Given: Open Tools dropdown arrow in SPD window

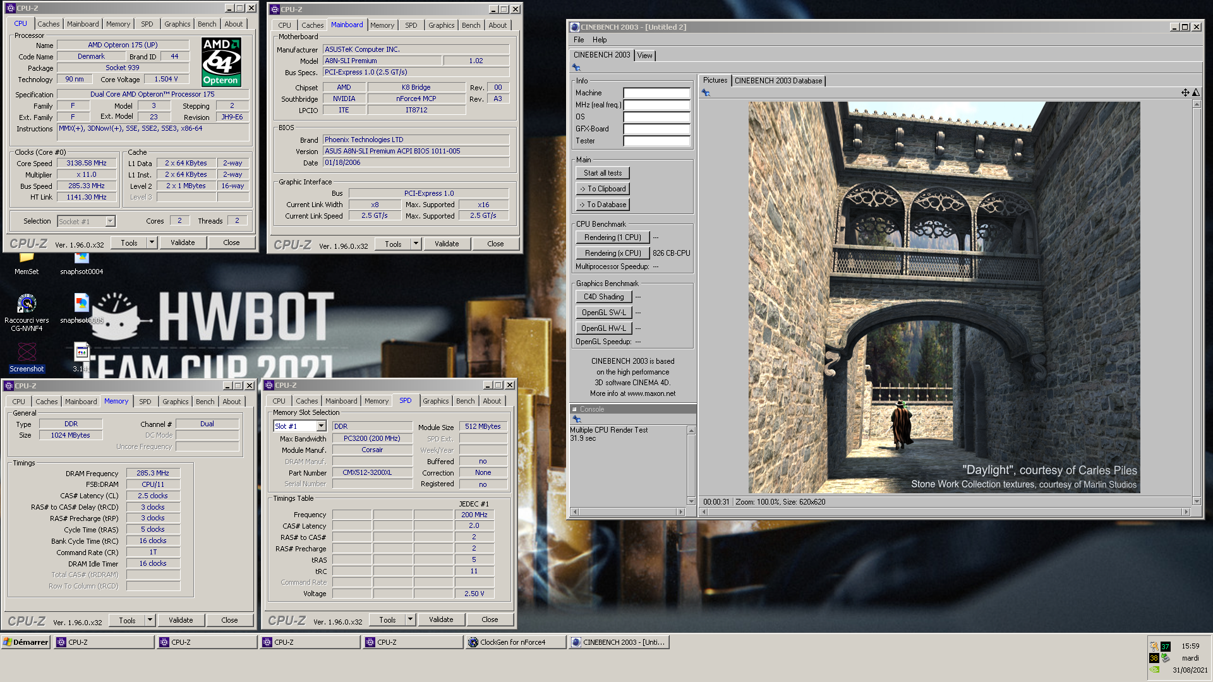Looking at the screenshot, I should tap(410, 619).
